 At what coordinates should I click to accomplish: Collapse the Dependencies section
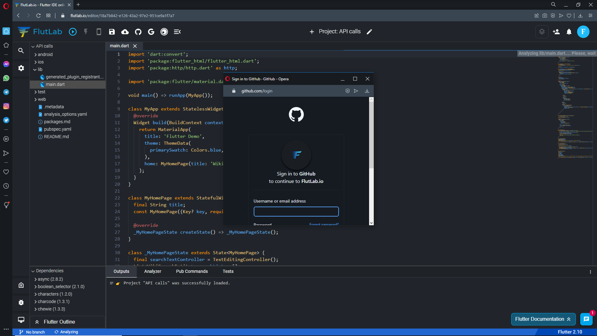33,271
